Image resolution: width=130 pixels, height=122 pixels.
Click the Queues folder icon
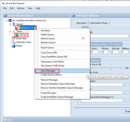coord(13,24)
